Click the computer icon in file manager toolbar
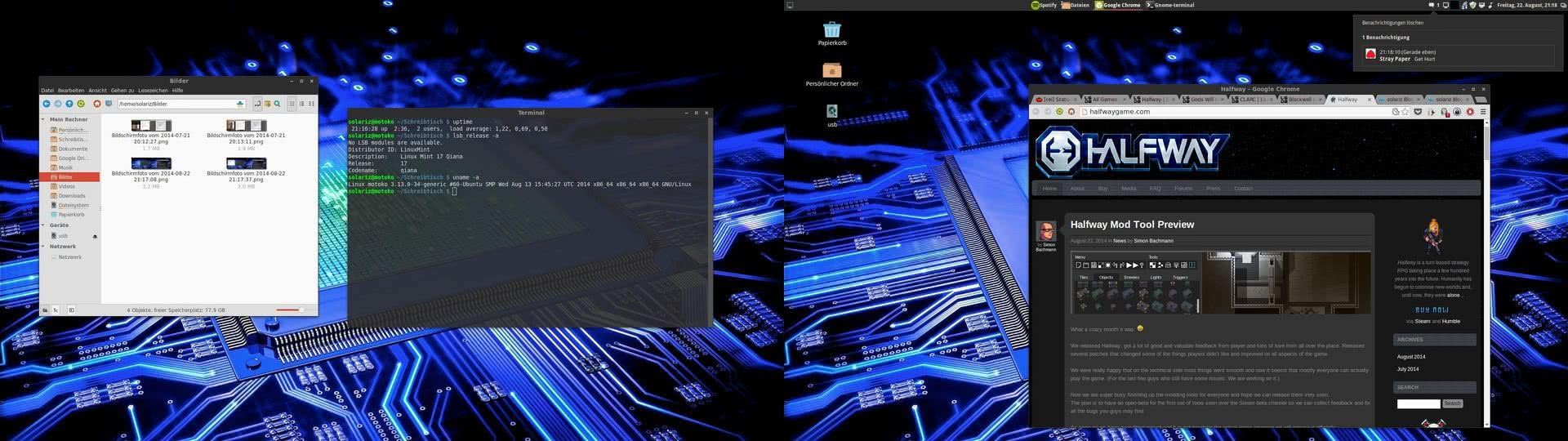1568x441 pixels. (x=109, y=104)
